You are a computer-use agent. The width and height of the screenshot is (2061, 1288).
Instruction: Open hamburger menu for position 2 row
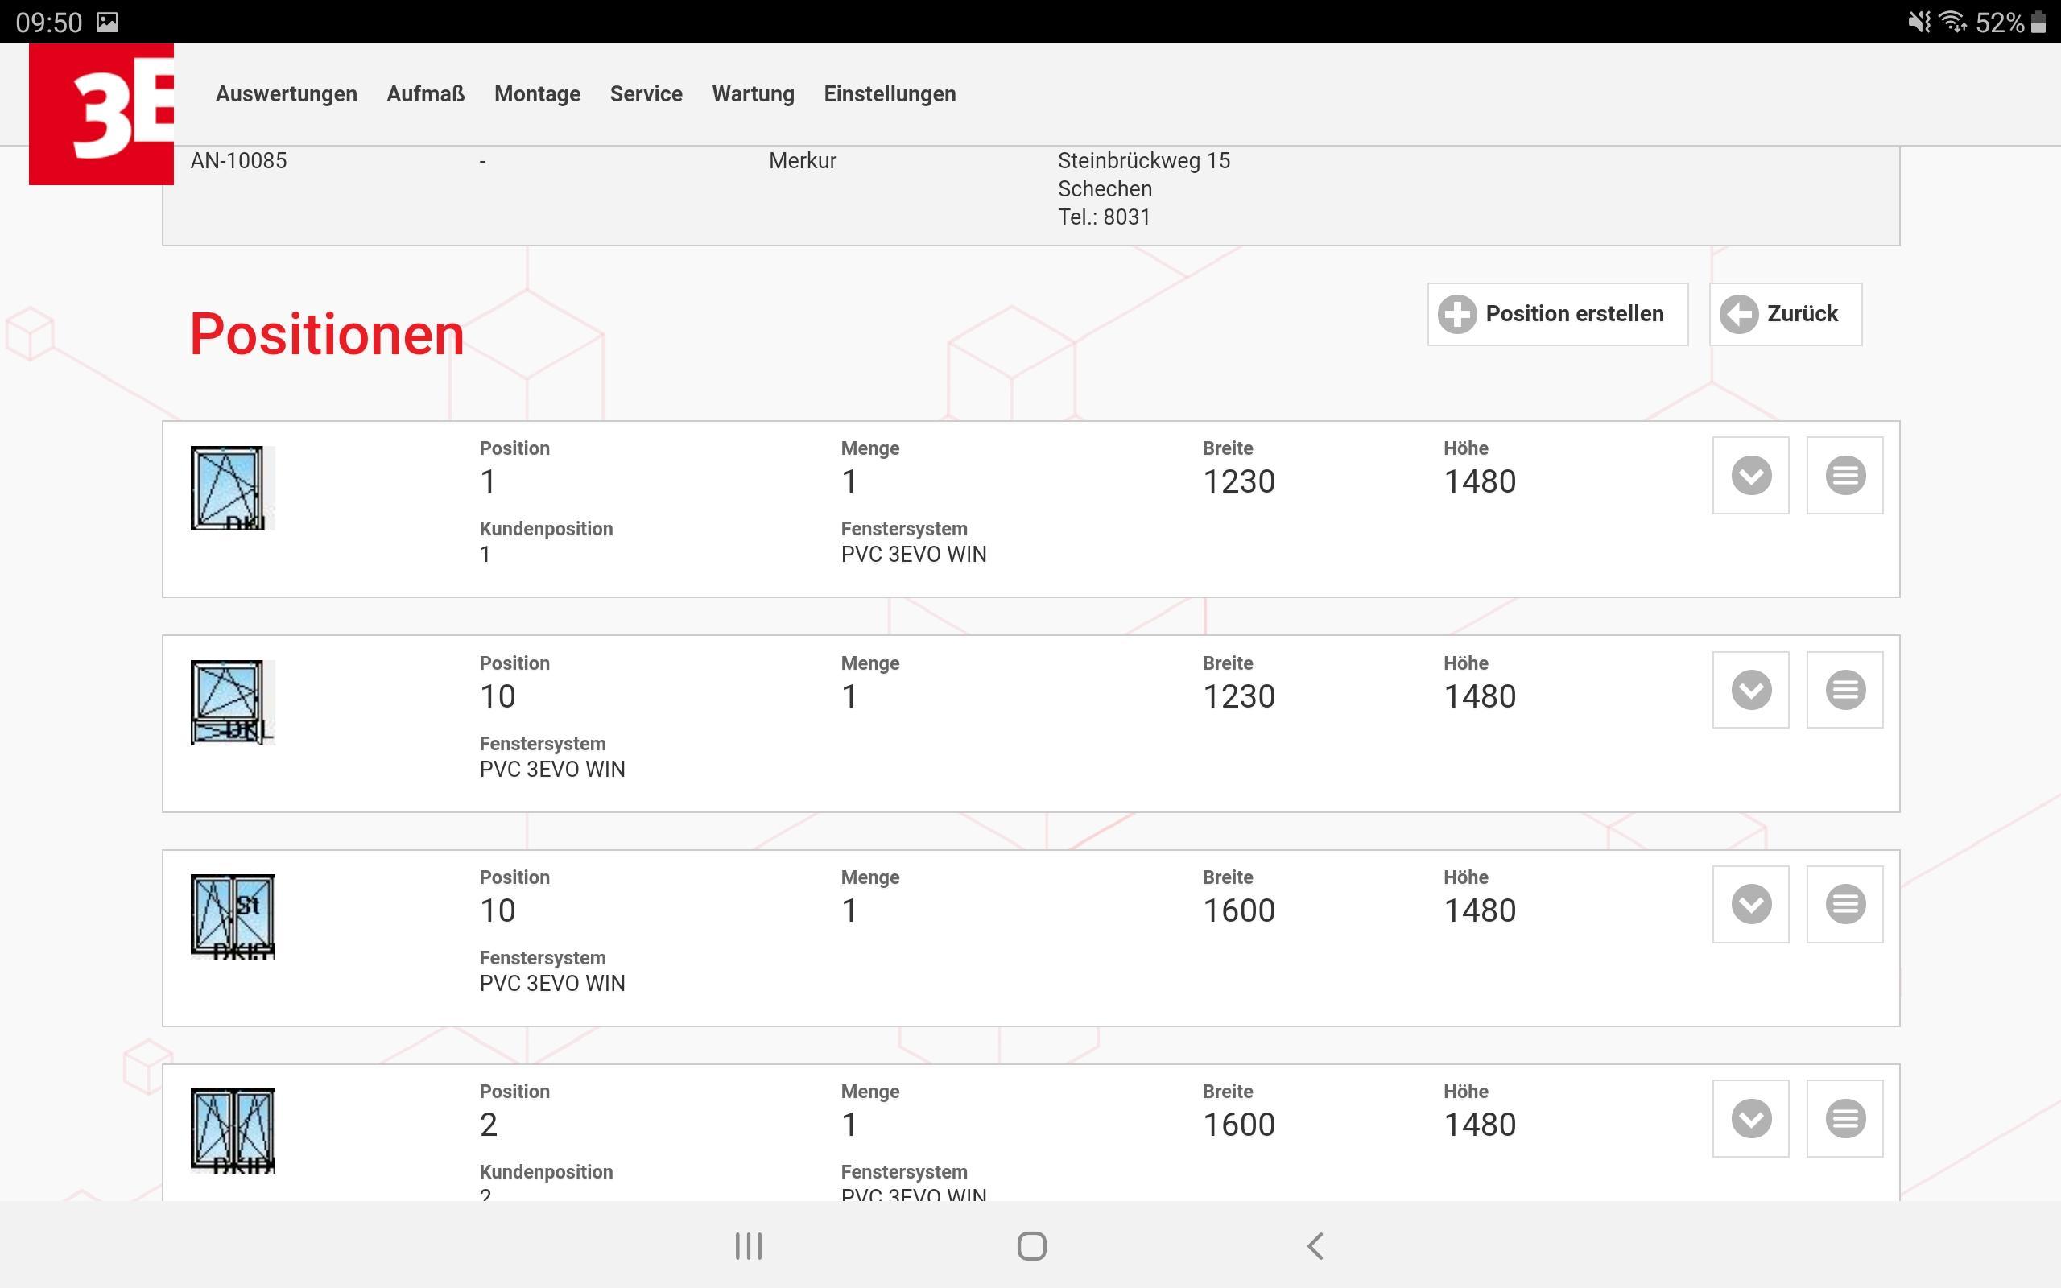point(1844,1118)
